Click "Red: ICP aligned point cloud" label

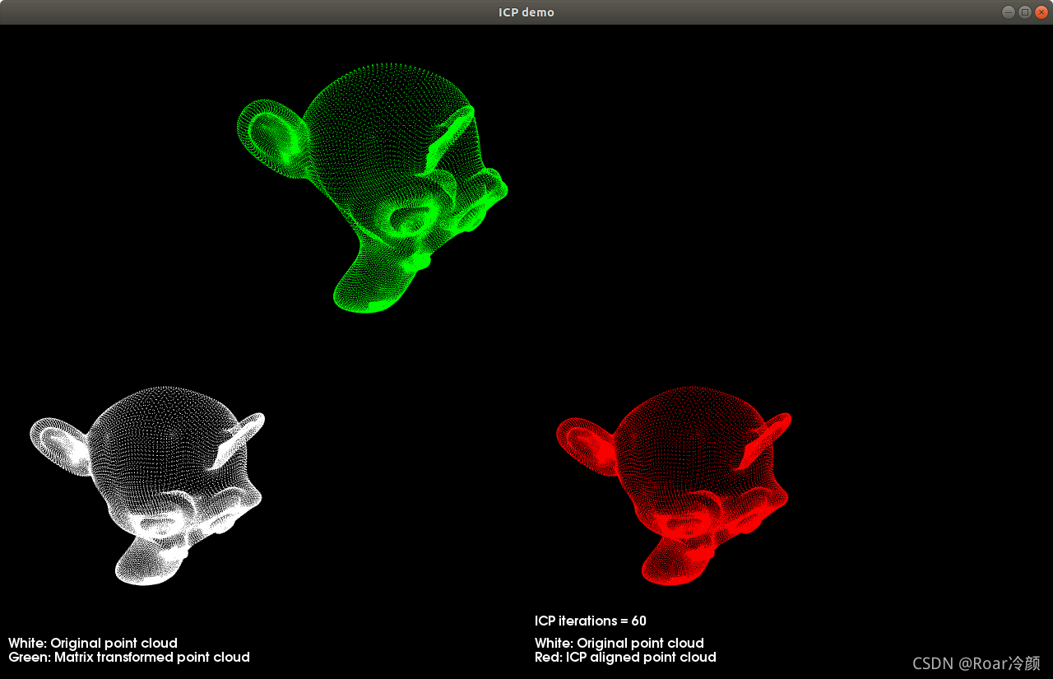pos(625,657)
